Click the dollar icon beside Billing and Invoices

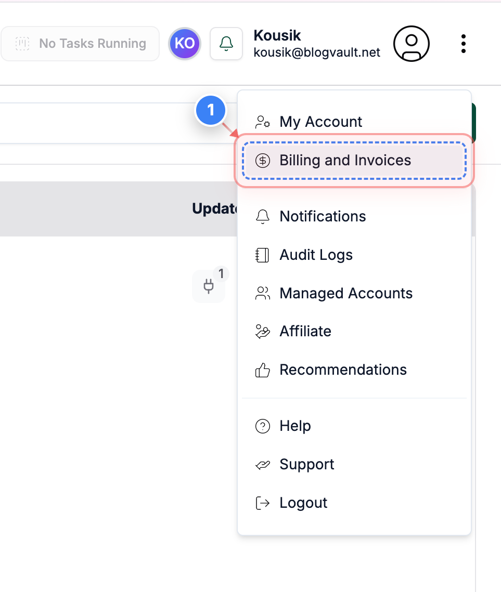coord(262,161)
